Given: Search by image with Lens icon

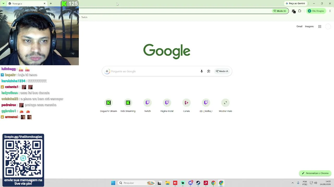Looking at the screenshot, I should click(x=208, y=71).
